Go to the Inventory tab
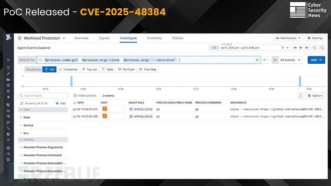331x186 pixels. [x=154, y=38]
